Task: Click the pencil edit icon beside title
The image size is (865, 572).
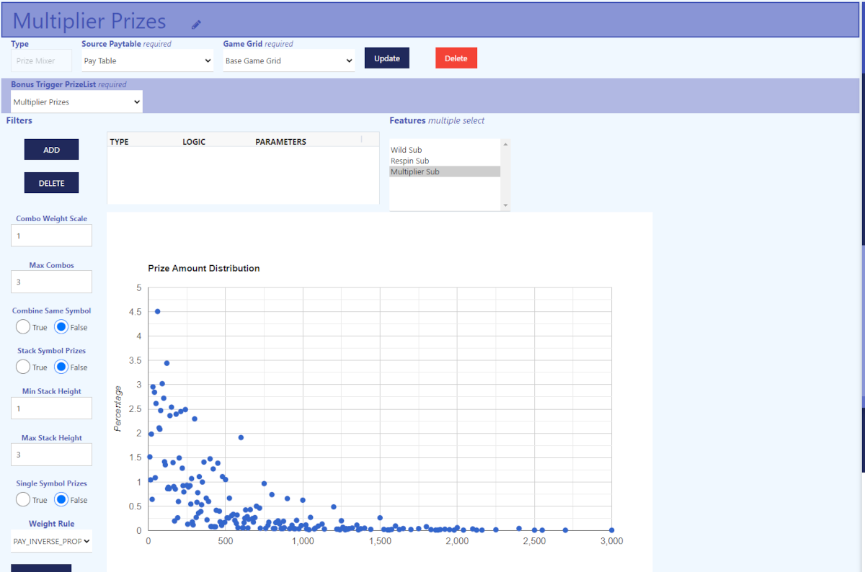Action: [196, 24]
